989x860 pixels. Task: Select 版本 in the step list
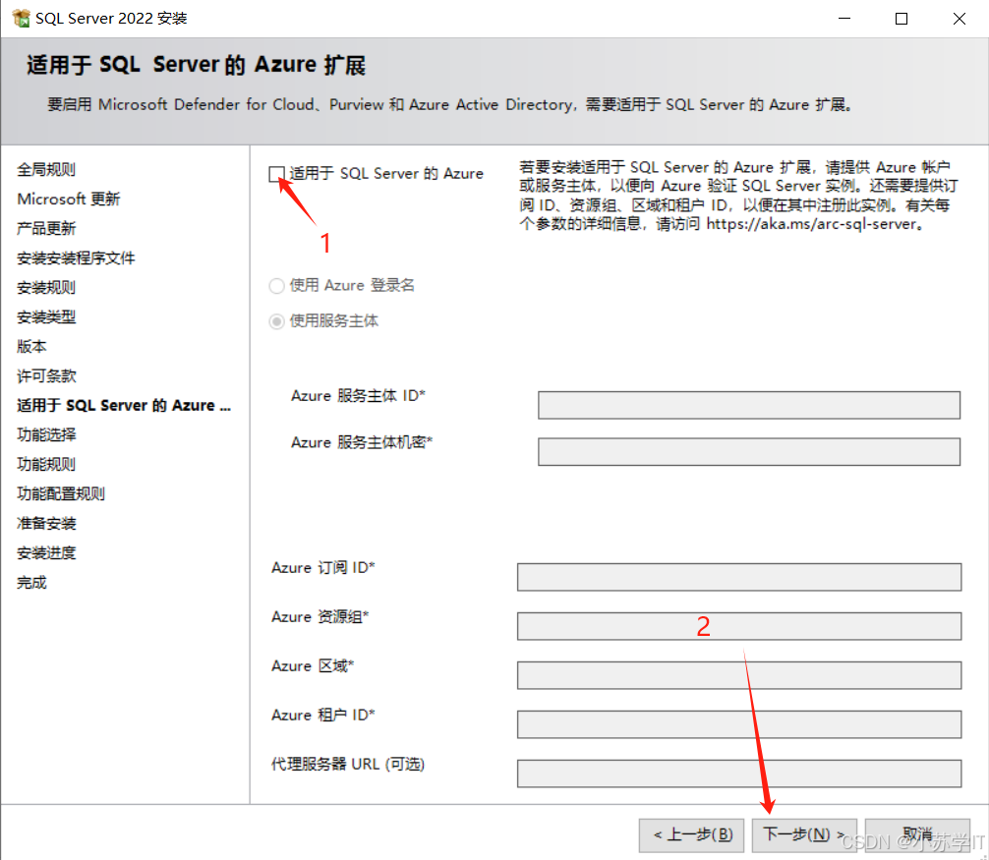[31, 347]
